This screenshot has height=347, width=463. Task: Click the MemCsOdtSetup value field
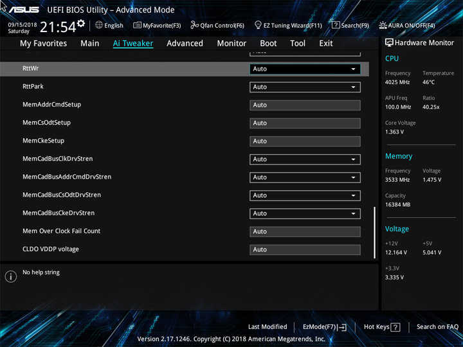tap(305, 123)
